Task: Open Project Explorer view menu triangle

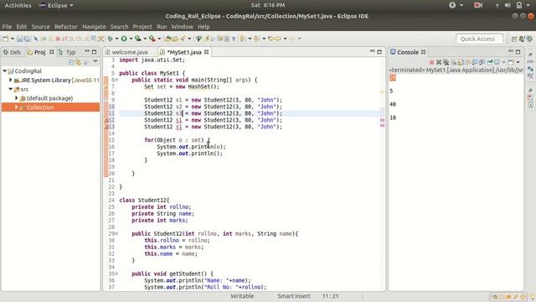Action: pyautogui.click(x=95, y=61)
